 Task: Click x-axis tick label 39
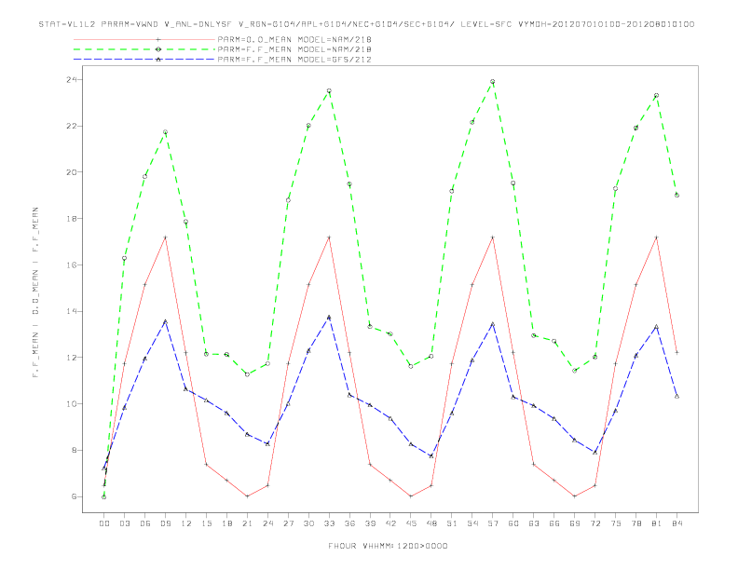pos(370,523)
